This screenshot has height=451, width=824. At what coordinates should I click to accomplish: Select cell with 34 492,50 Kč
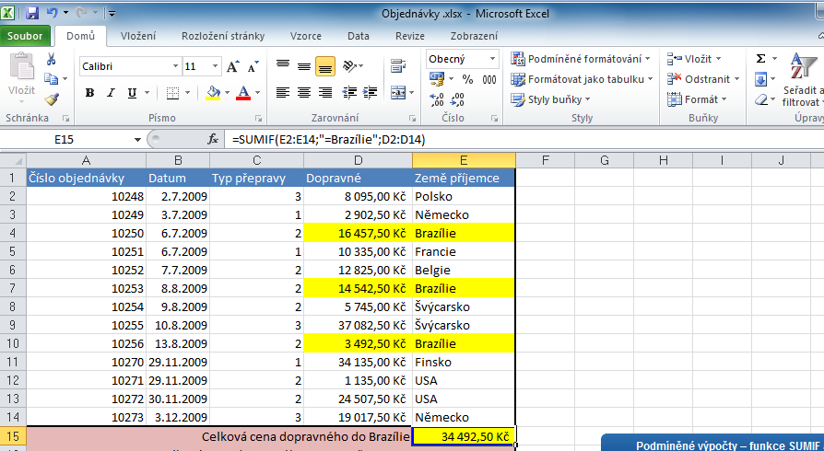coord(464,436)
